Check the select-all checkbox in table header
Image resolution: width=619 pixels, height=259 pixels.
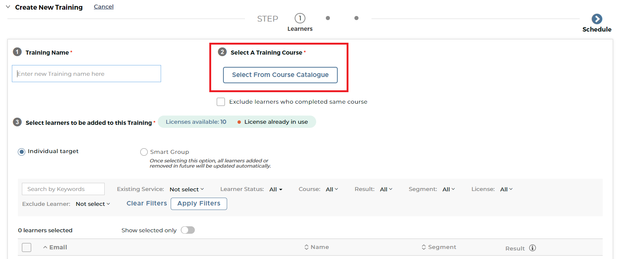click(x=26, y=247)
